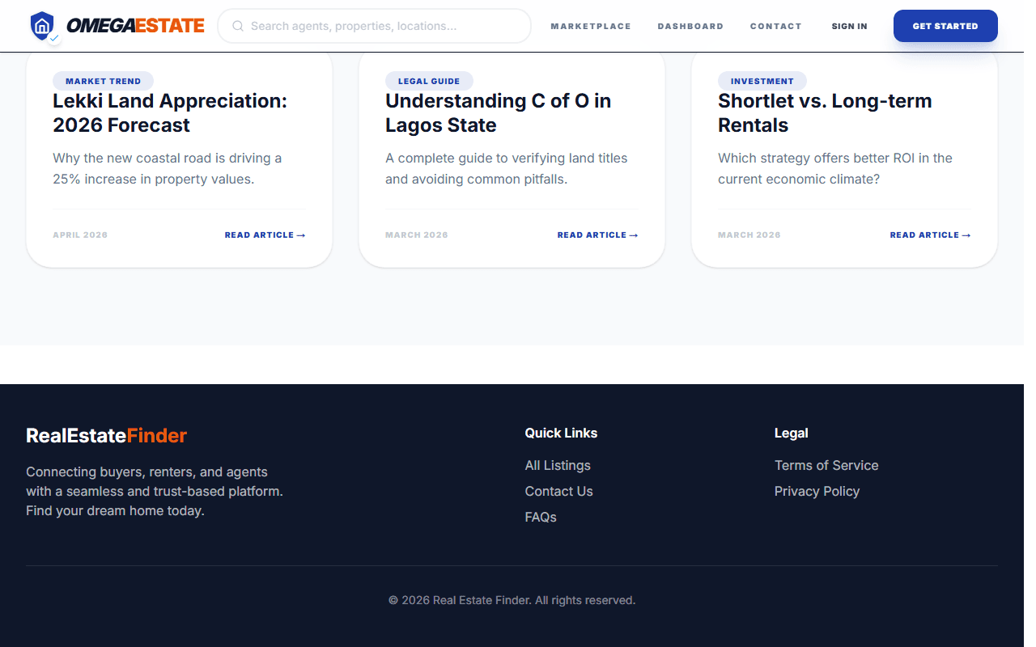Screen dimensions: 1036x647
Task: Click the search magnifier icon
Action: coord(238,26)
